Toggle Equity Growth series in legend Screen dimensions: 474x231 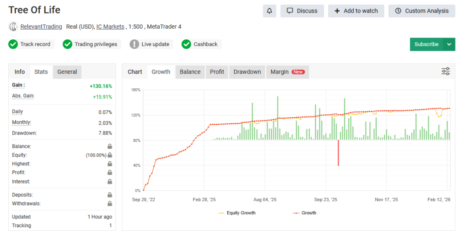[236, 213]
